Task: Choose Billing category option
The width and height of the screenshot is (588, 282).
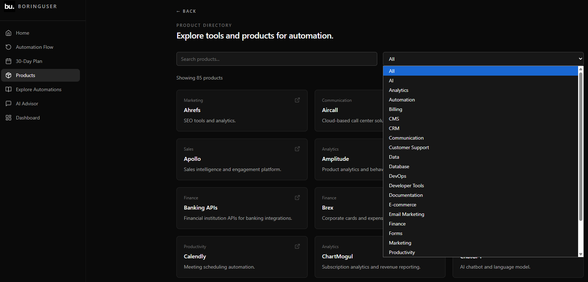Action: [481, 109]
